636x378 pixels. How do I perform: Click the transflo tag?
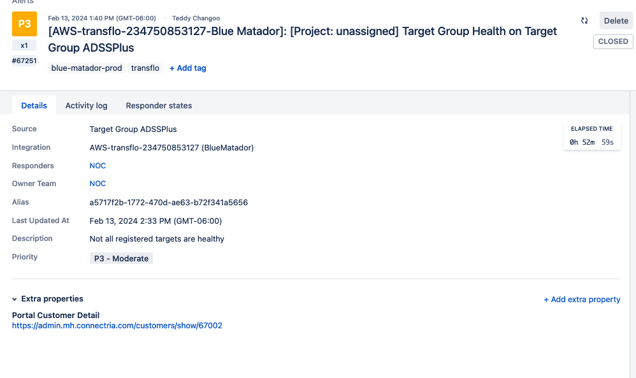145,68
